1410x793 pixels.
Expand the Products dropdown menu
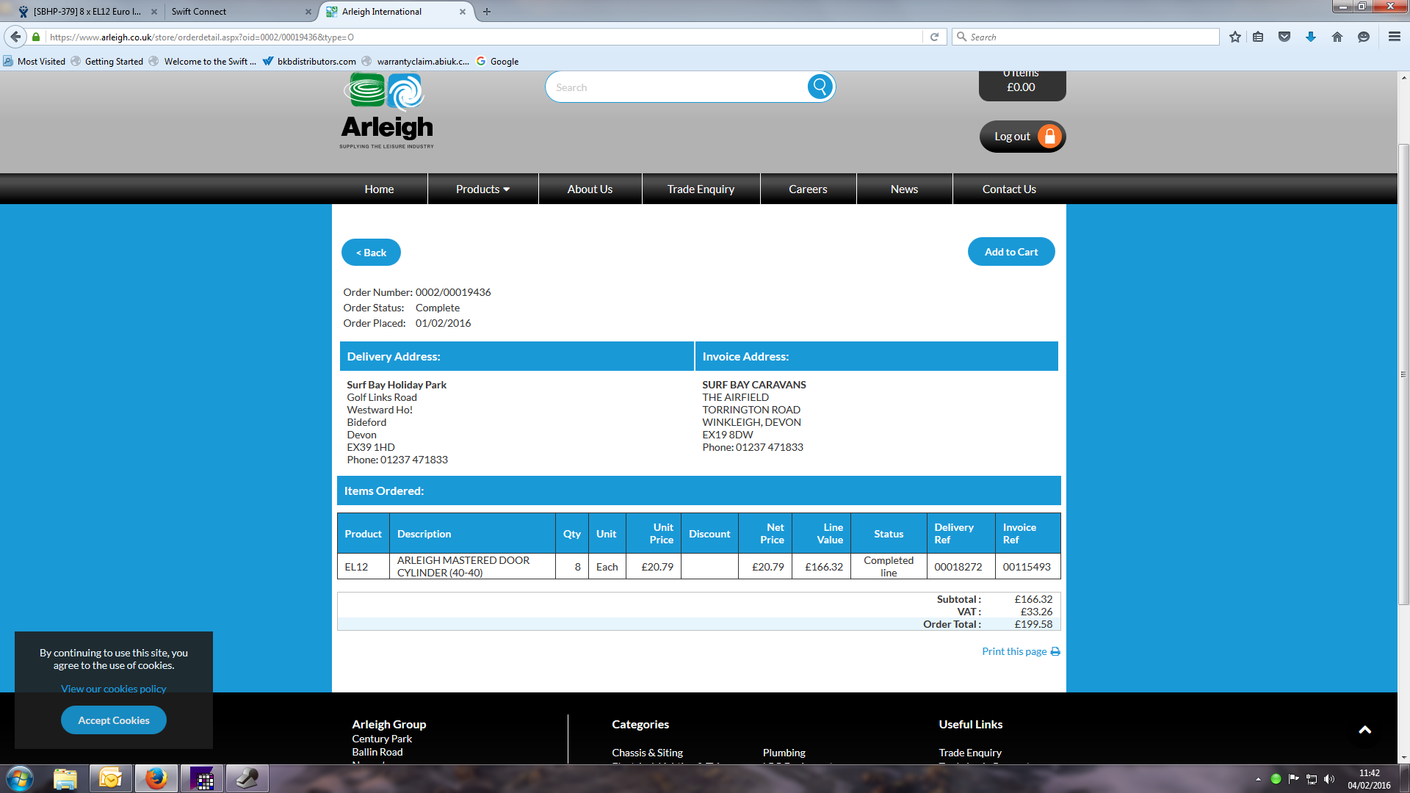(482, 189)
